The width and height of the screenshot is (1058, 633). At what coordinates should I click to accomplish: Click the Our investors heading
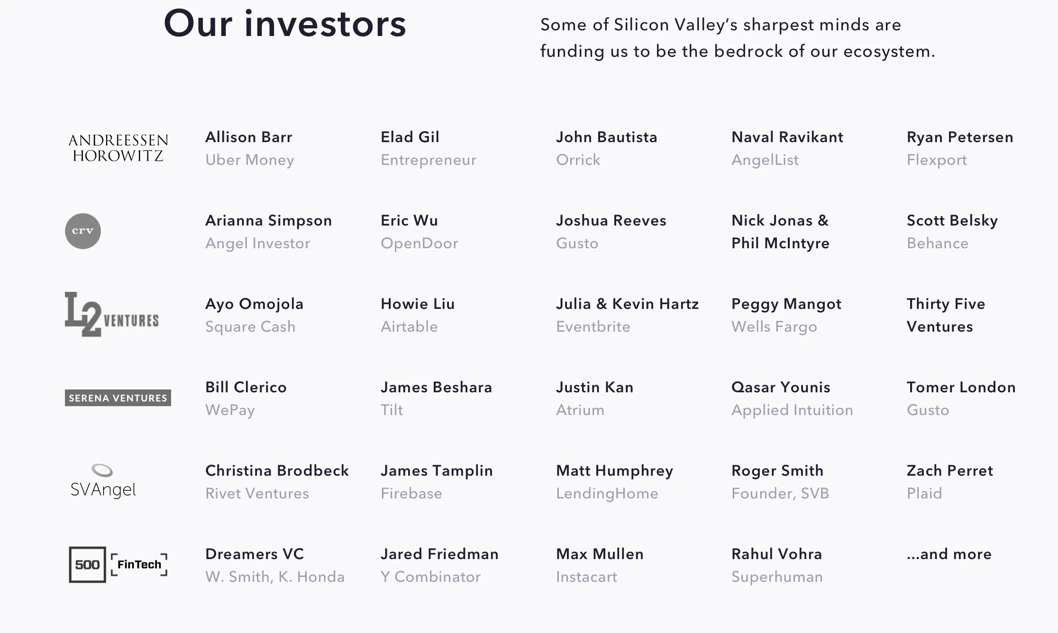click(x=285, y=24)
